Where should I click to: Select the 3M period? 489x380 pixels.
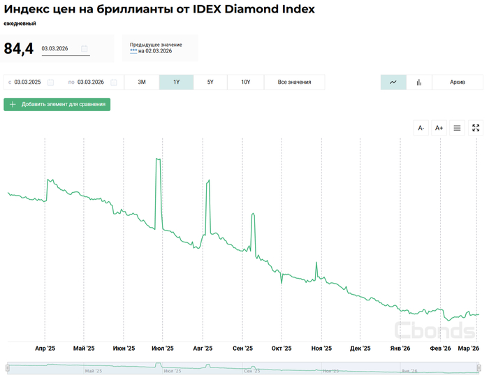tap(142, 82)
